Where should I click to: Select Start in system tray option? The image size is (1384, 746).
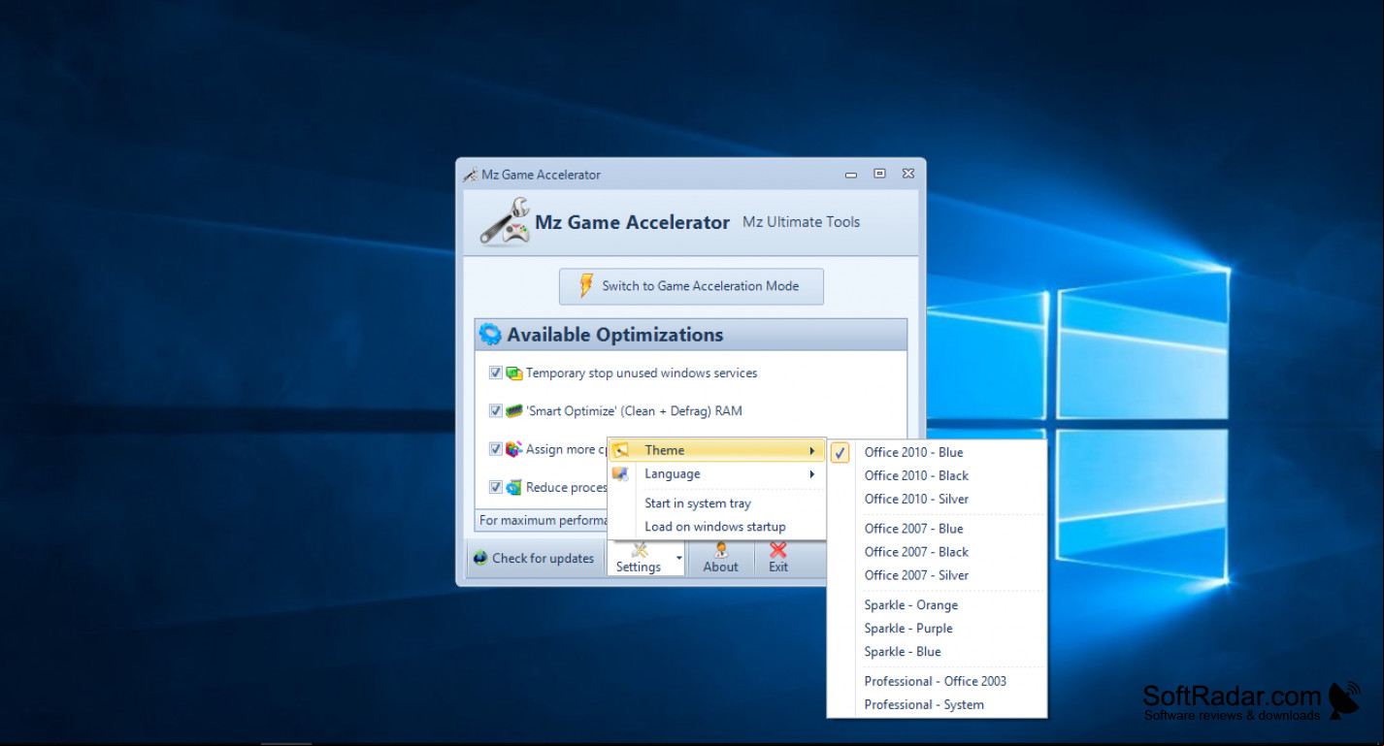716,503
